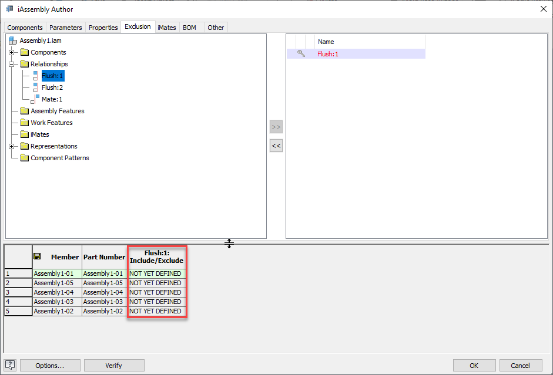553x375 pixels.
Task: Collapse the Relationships folder node
Action: [x=11, y=64]
